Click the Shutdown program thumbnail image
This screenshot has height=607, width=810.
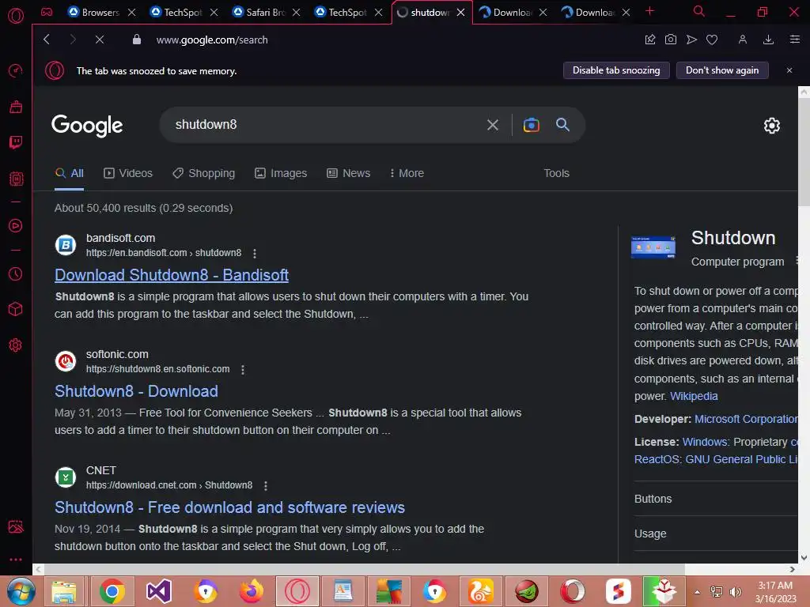coord(653,247)
